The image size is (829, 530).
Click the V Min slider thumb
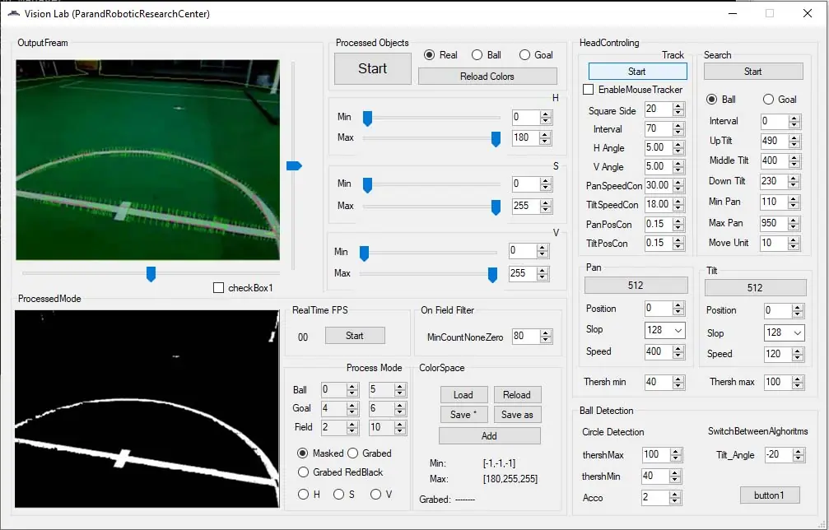364,253
